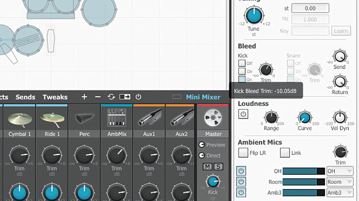Image resolution: width=359 pixels, height=201 pixels.
Task: Click the box-with-arrow icon in mixer toolbar
Action: (x=125, y=97)
